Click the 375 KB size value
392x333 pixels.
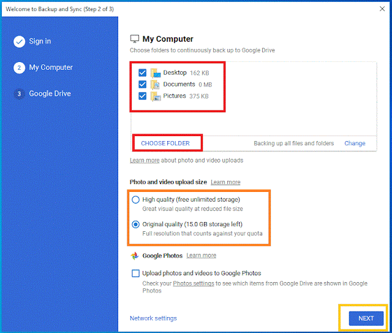pyautogui.click(x=198, y=96)
